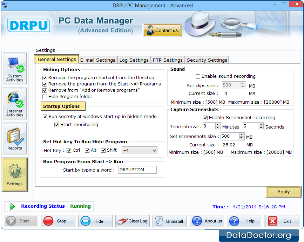Click the time 4/21/2014 5:16:28 PM

259,207
